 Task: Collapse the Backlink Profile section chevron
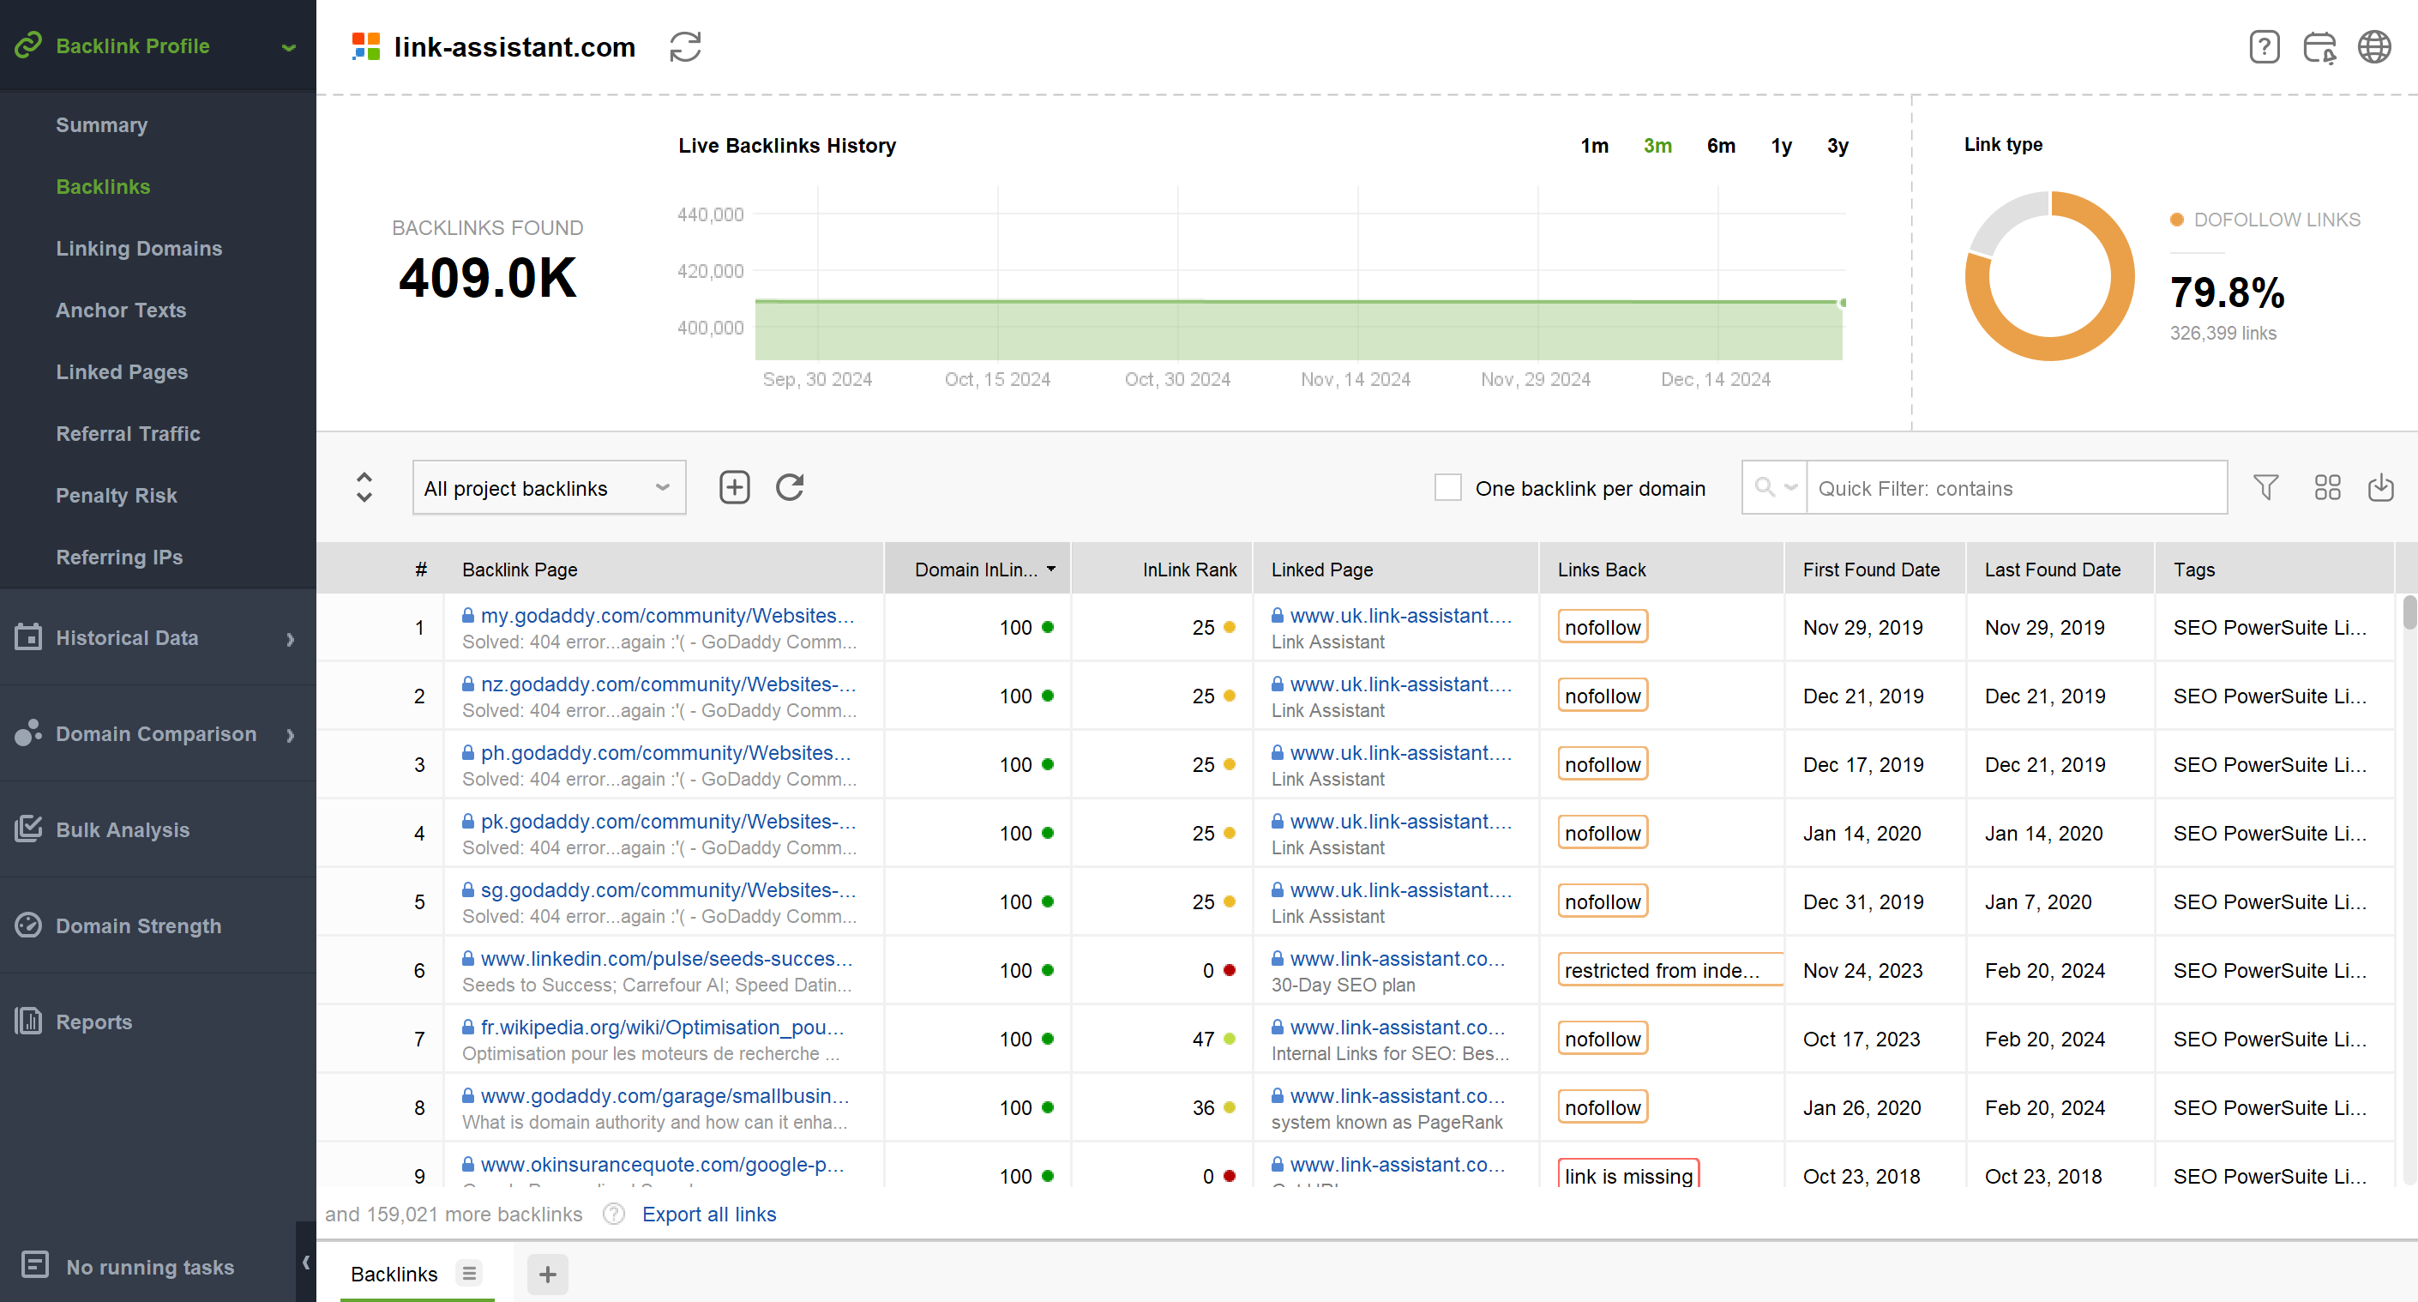pos(289,47)
